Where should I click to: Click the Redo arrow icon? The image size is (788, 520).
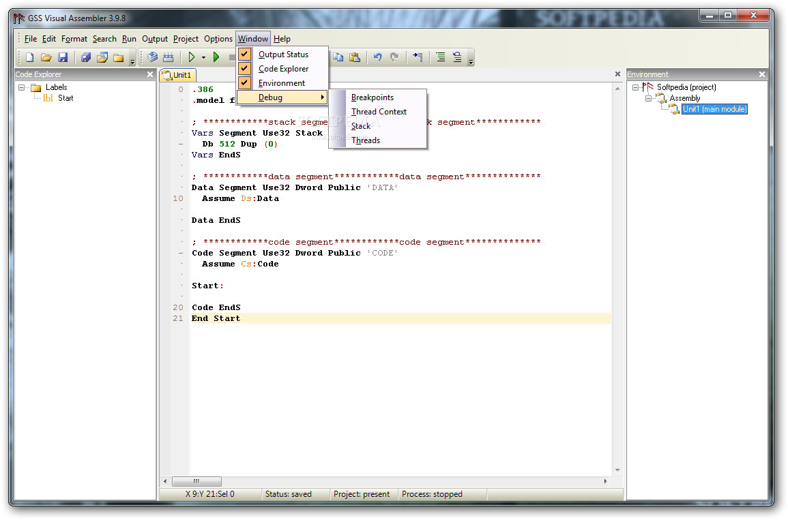coord(394,57)
